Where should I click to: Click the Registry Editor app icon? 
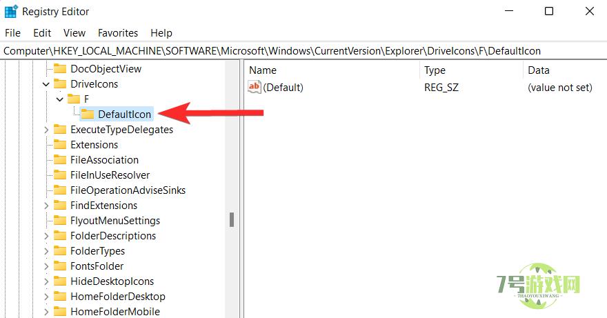coord(11,12)
